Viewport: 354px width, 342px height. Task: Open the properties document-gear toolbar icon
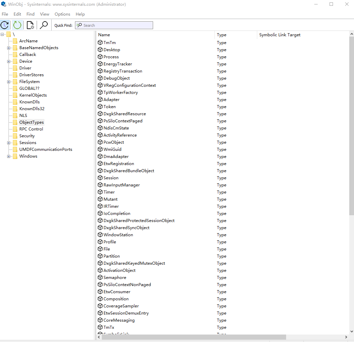pos(30,25)
